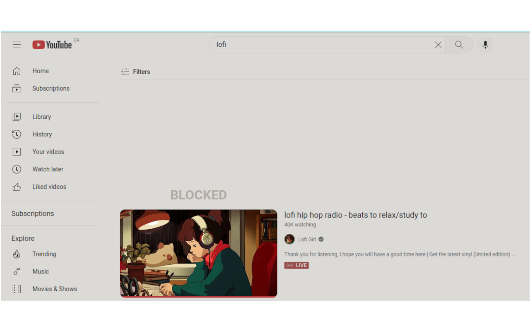
Task: Click the verified badge beside Lofi Girl
Action: [x=321, y=239]
